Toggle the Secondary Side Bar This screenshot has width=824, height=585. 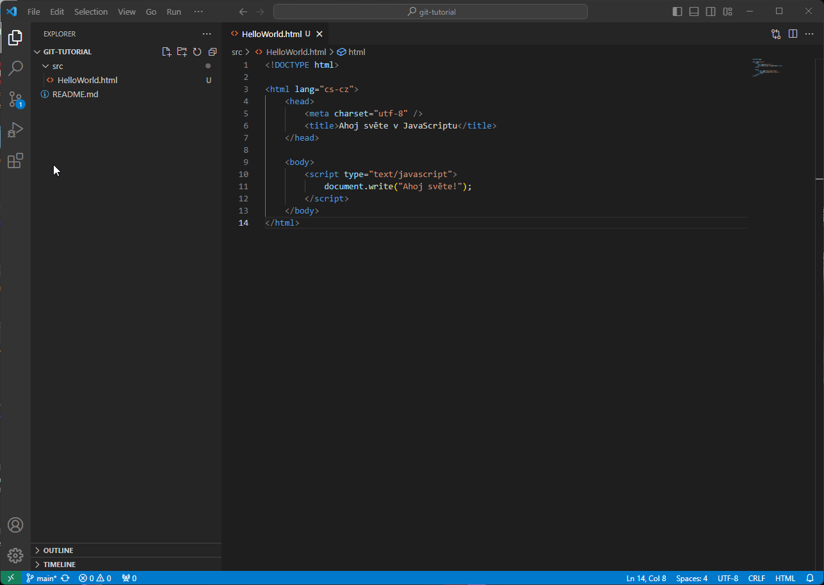(x=711, y=11)
